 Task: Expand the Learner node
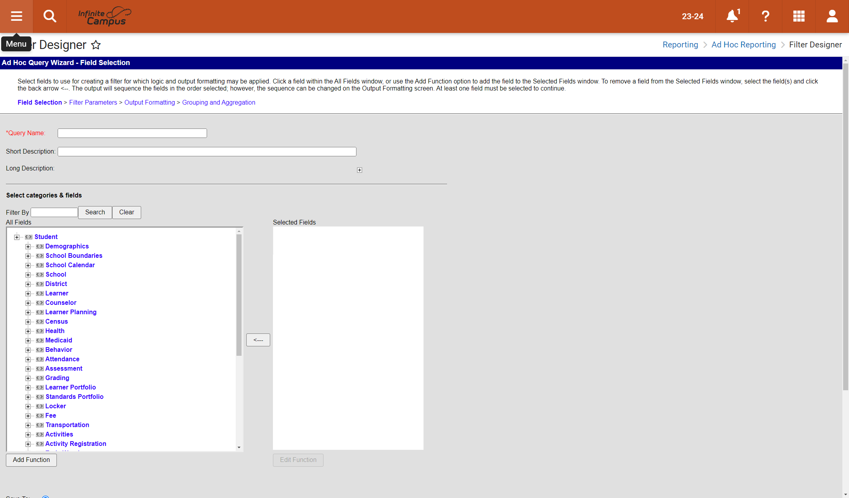(x=28, y=293)
